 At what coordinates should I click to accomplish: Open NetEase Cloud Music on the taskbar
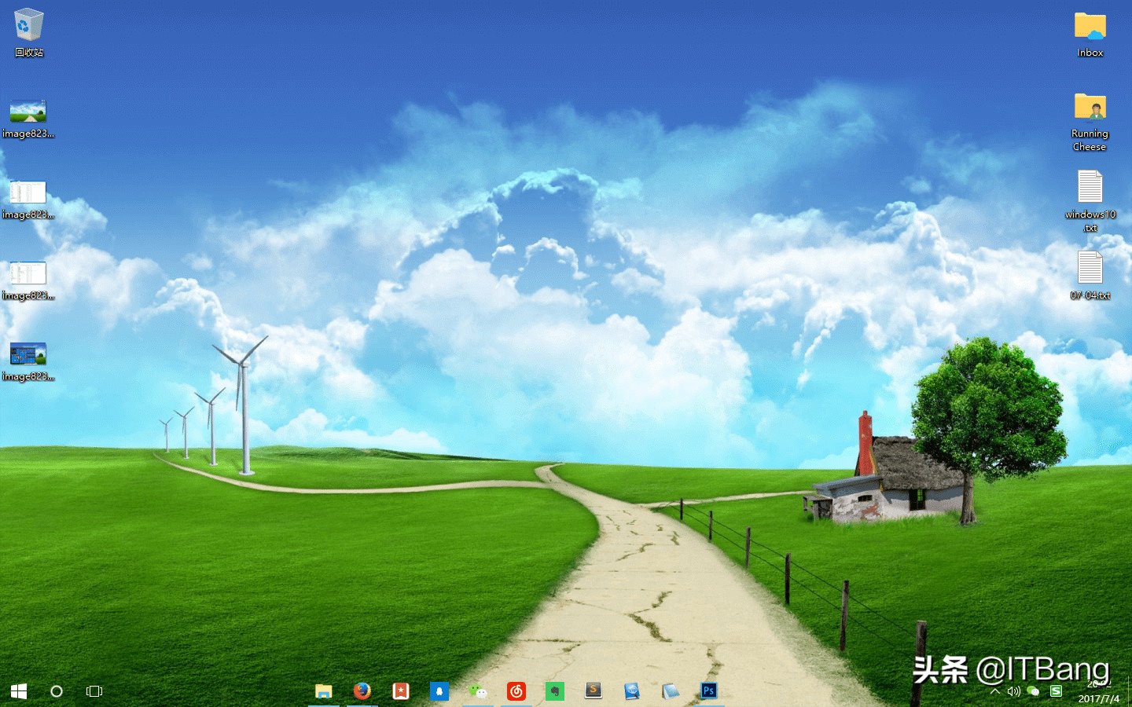516,691
